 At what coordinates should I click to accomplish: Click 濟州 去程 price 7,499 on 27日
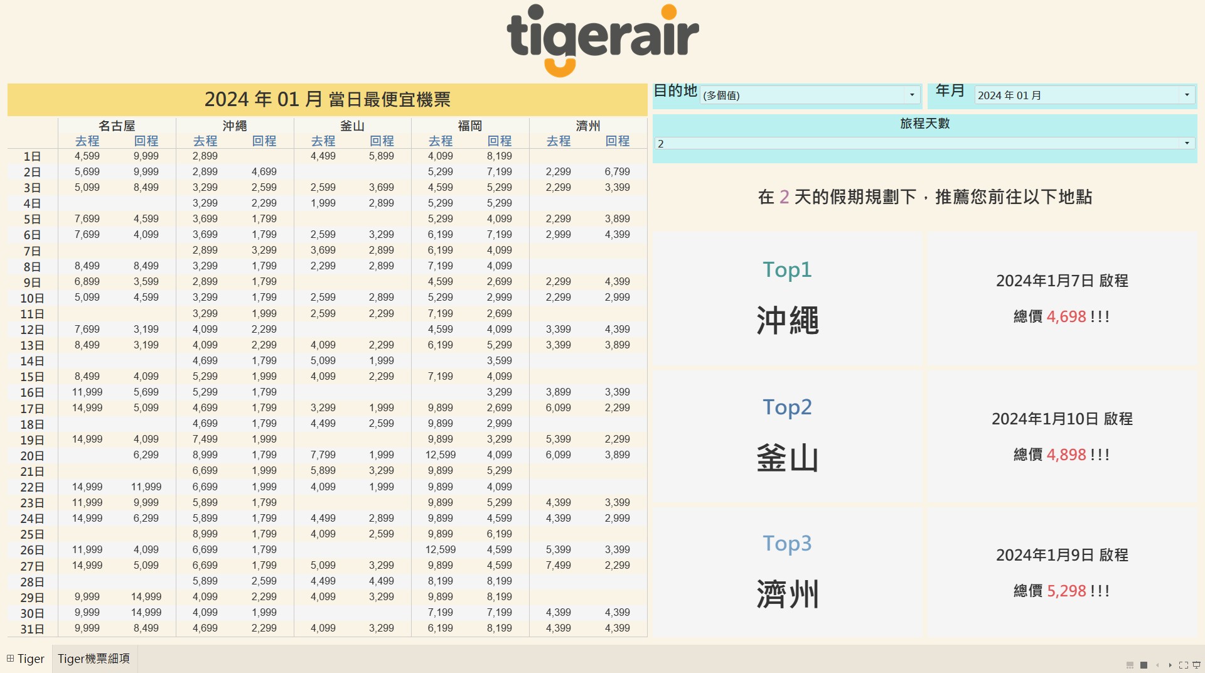pos(559,566)
